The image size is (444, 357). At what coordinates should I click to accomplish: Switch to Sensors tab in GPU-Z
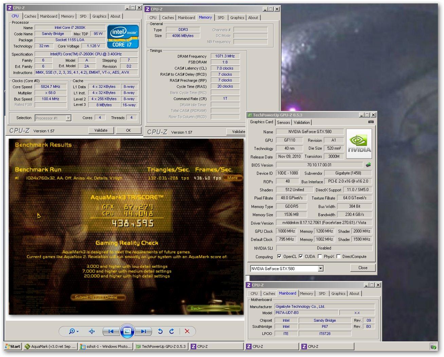283,123
